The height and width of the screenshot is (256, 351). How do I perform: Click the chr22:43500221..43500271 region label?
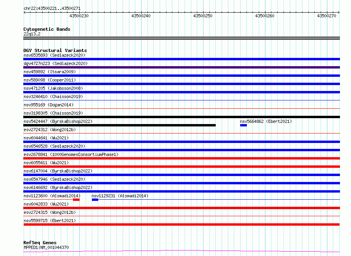pyautogui.click(x=52, y=9)
